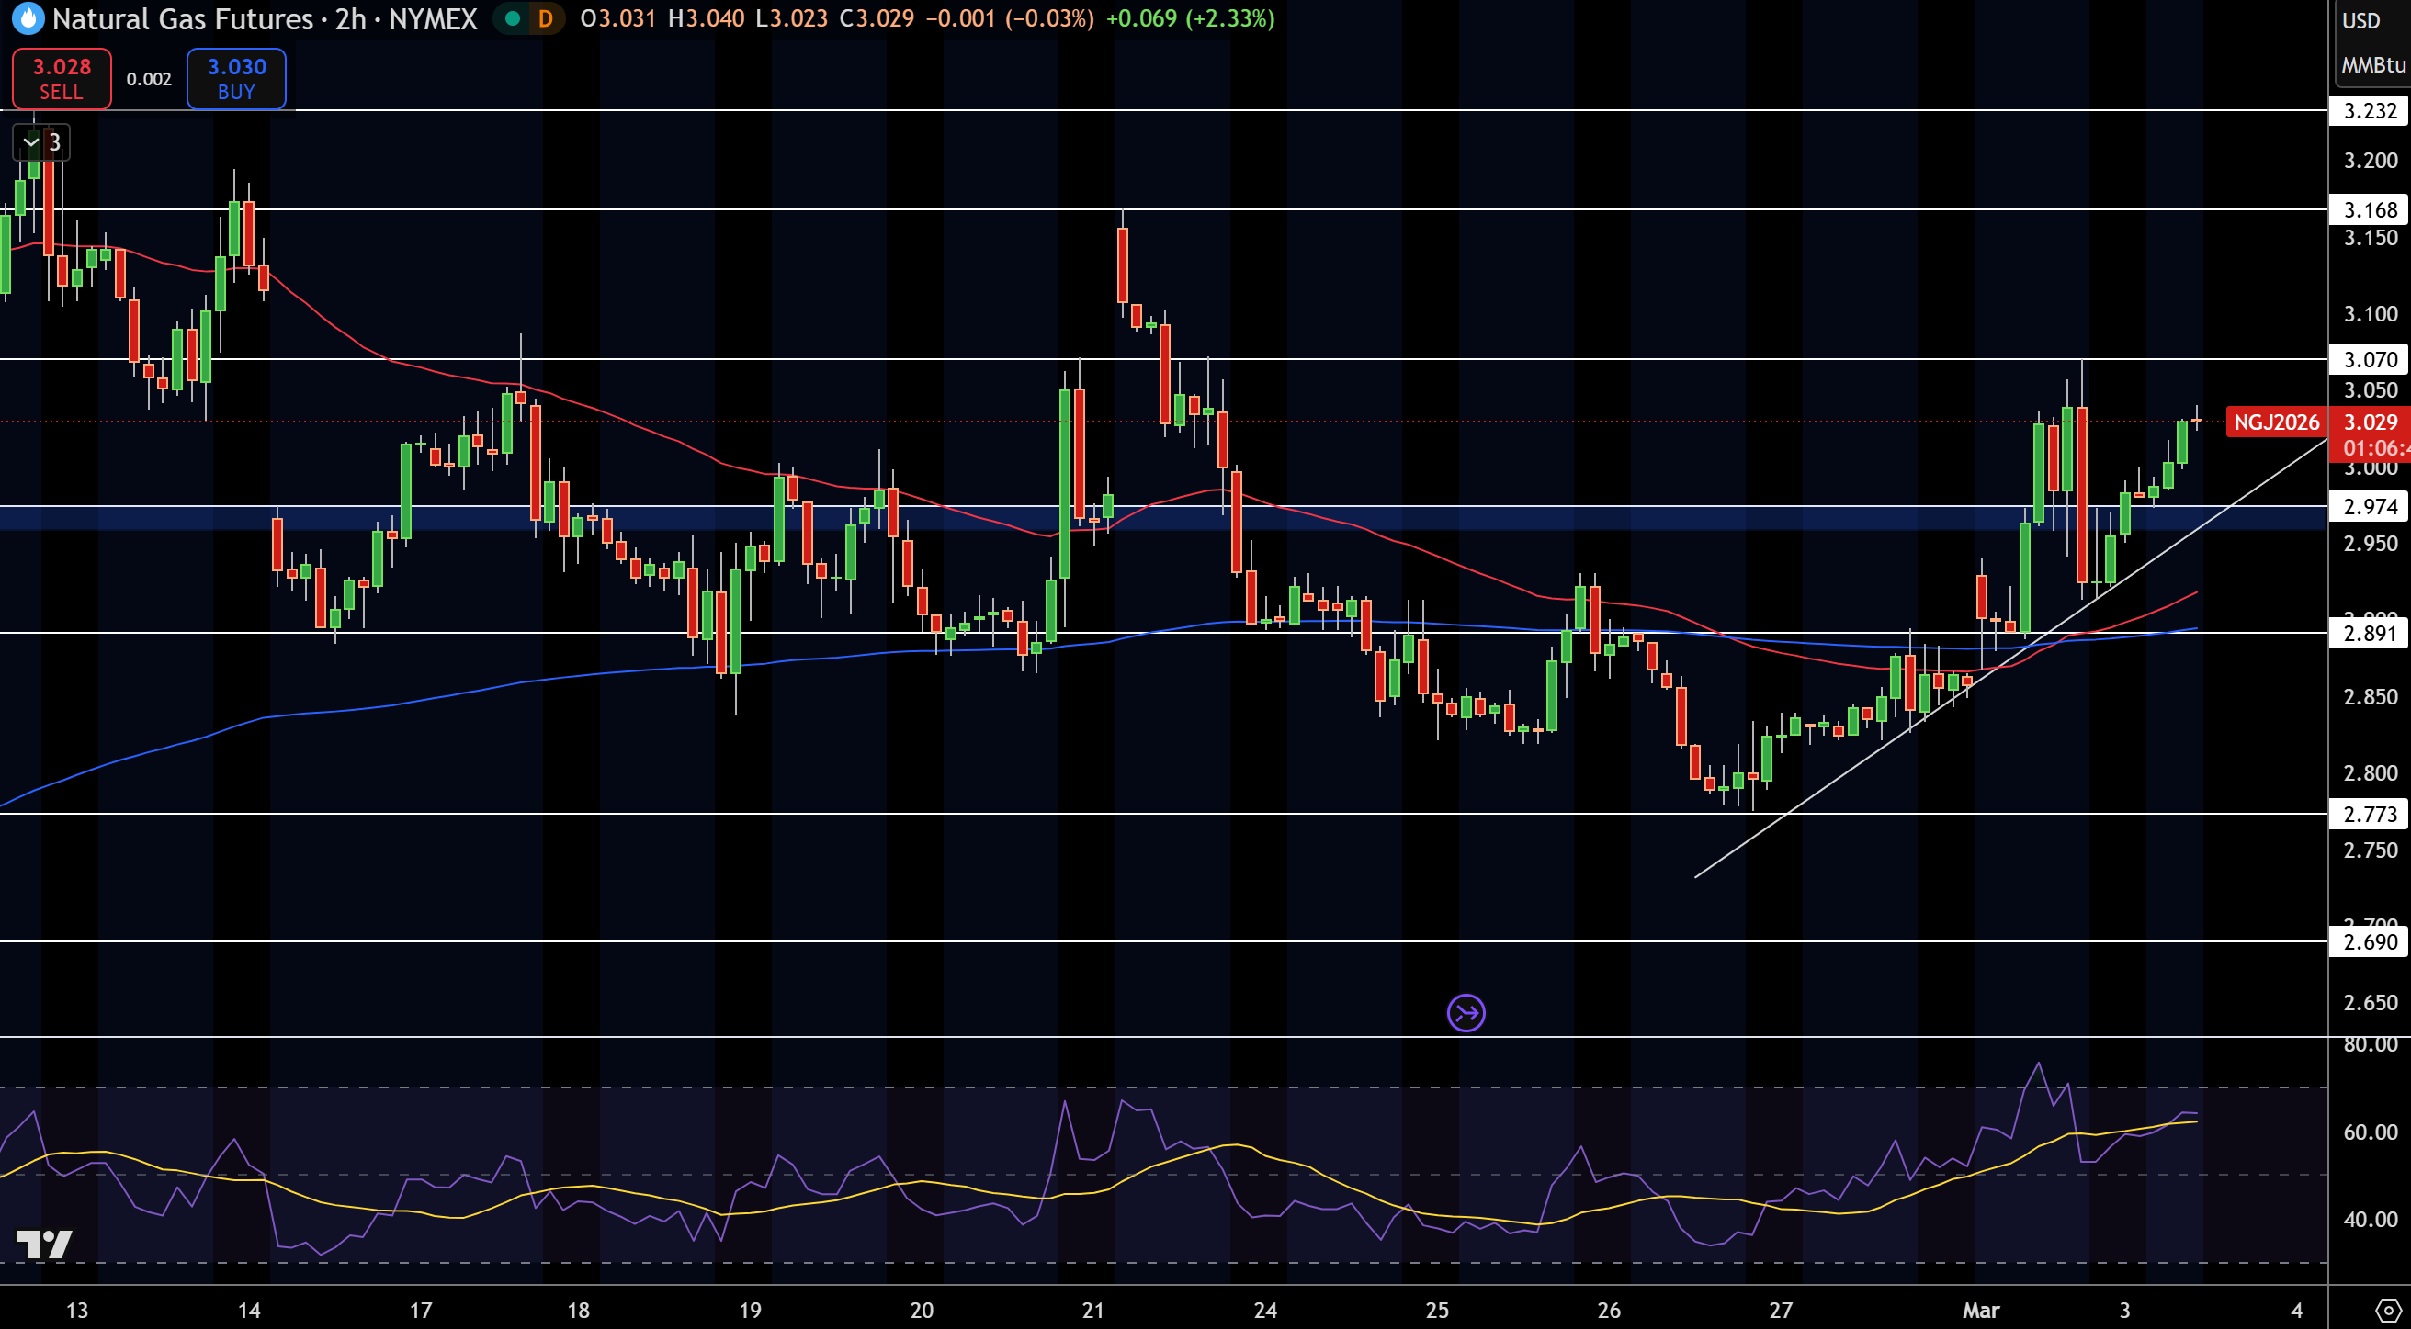Select the 3.168 horizontal line price label

2369,209
